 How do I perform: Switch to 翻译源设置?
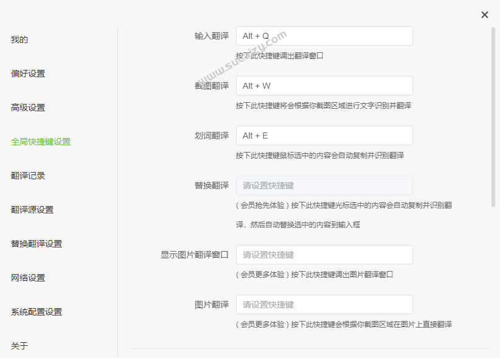tap(32, 210)
